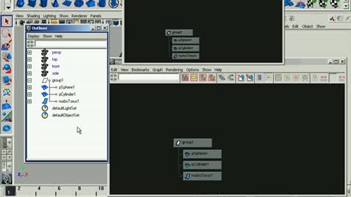This screenshot has height=197, width=351.
Task: Select pSphere1 in the Outliner
Action: [66, 88]
